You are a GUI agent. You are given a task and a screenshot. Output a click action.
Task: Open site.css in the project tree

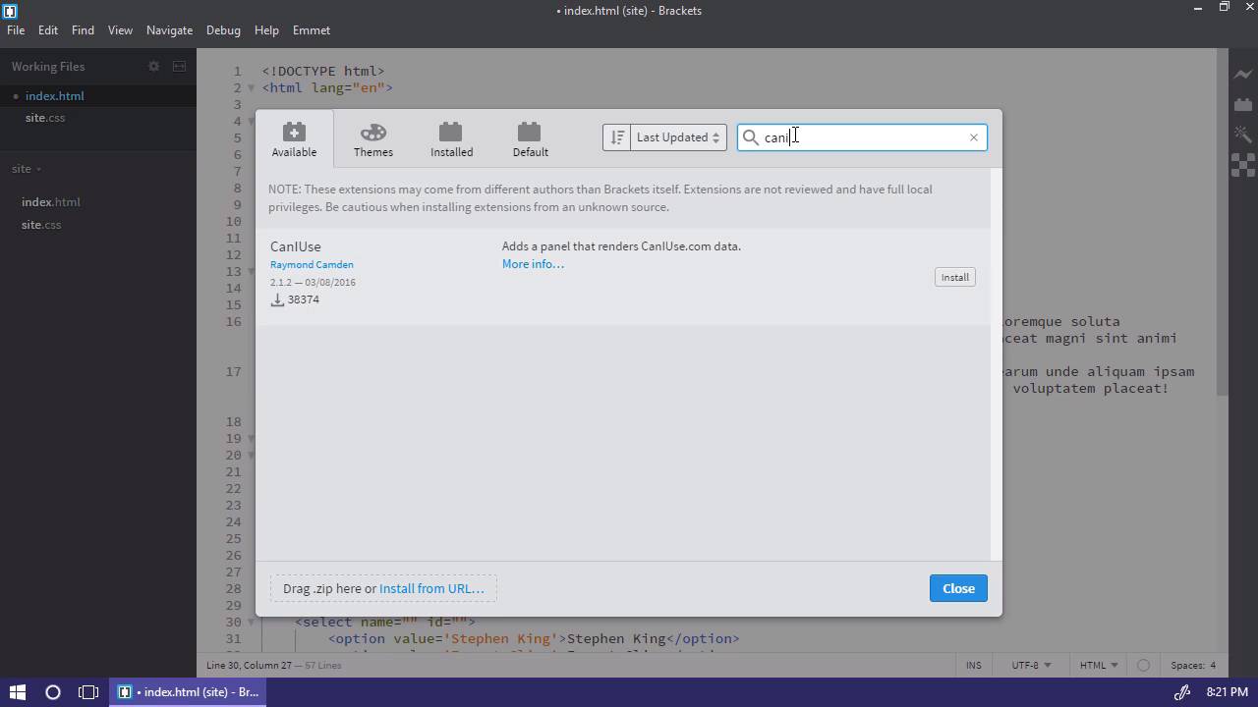click(x=41, y=225)
